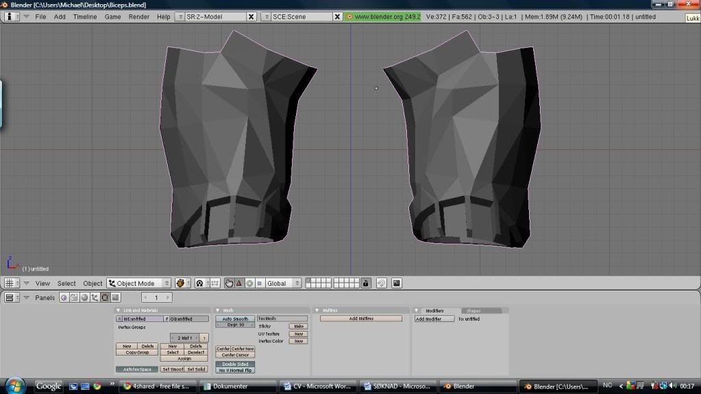The width and height of the screenshot is (701, 394).
Task: Open the Render menu
Action: [139, 16]
